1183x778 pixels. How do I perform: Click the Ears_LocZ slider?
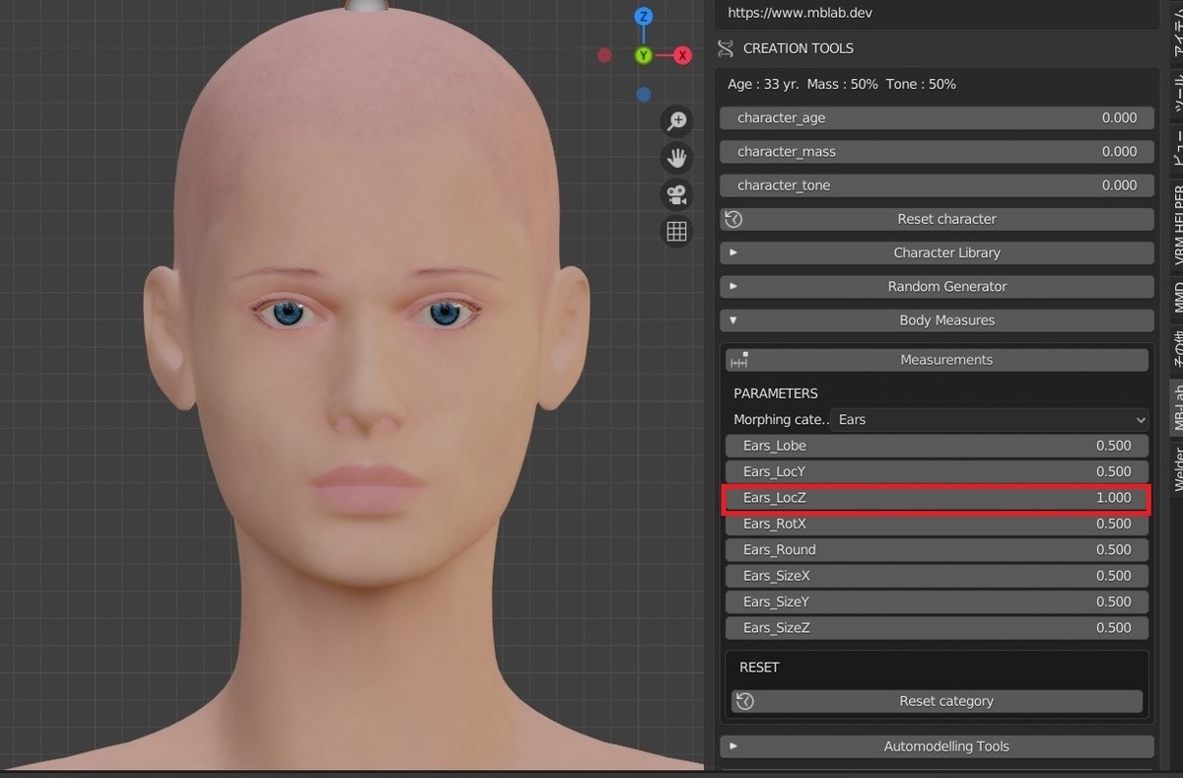(x=937, y=498)
